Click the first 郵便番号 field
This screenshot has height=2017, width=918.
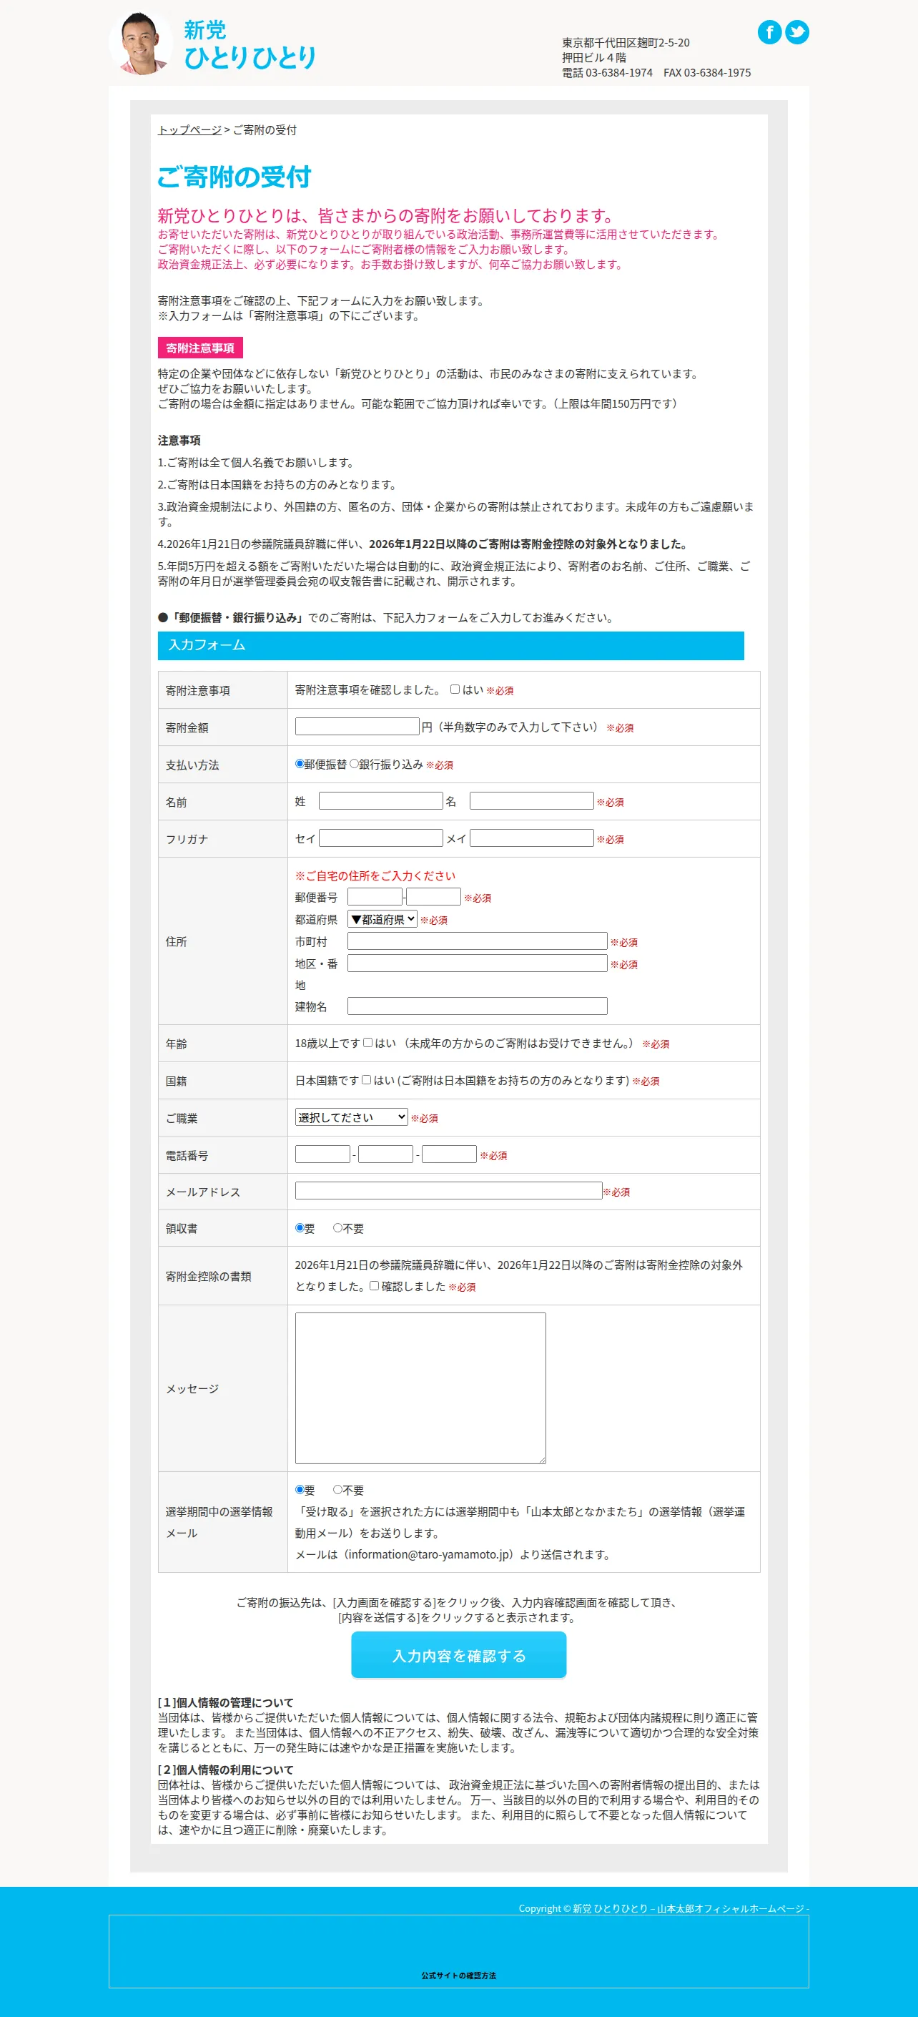(x=375, y=896)
